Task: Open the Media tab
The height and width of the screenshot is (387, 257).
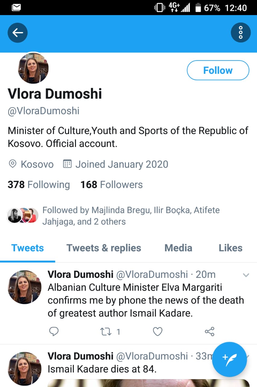Action: tap(178, 248)
